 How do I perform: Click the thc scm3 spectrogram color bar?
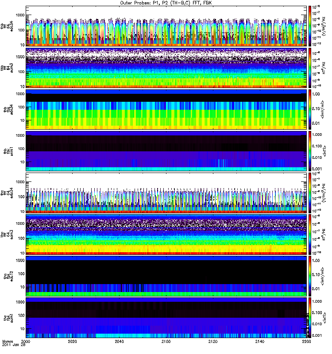tap(310, 235)
